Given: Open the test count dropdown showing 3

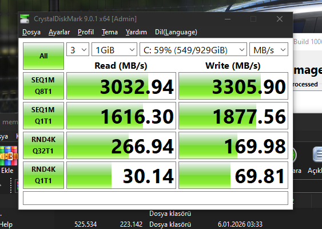Looking at the screenshot, I should coord(78,49).
